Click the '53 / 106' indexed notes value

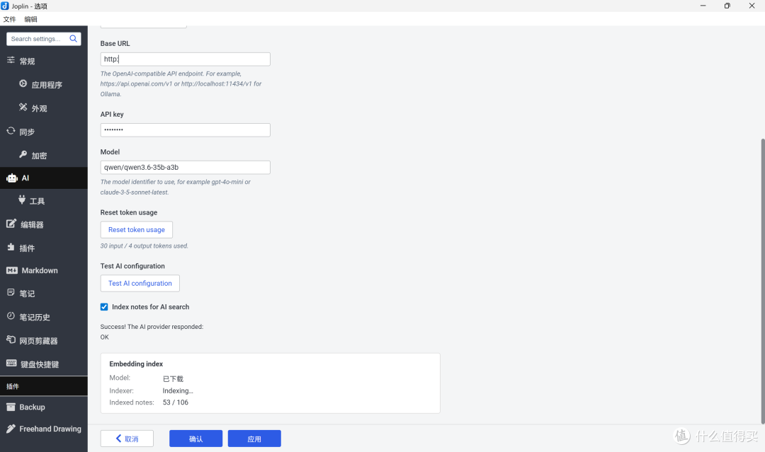[x=176, y=402]
